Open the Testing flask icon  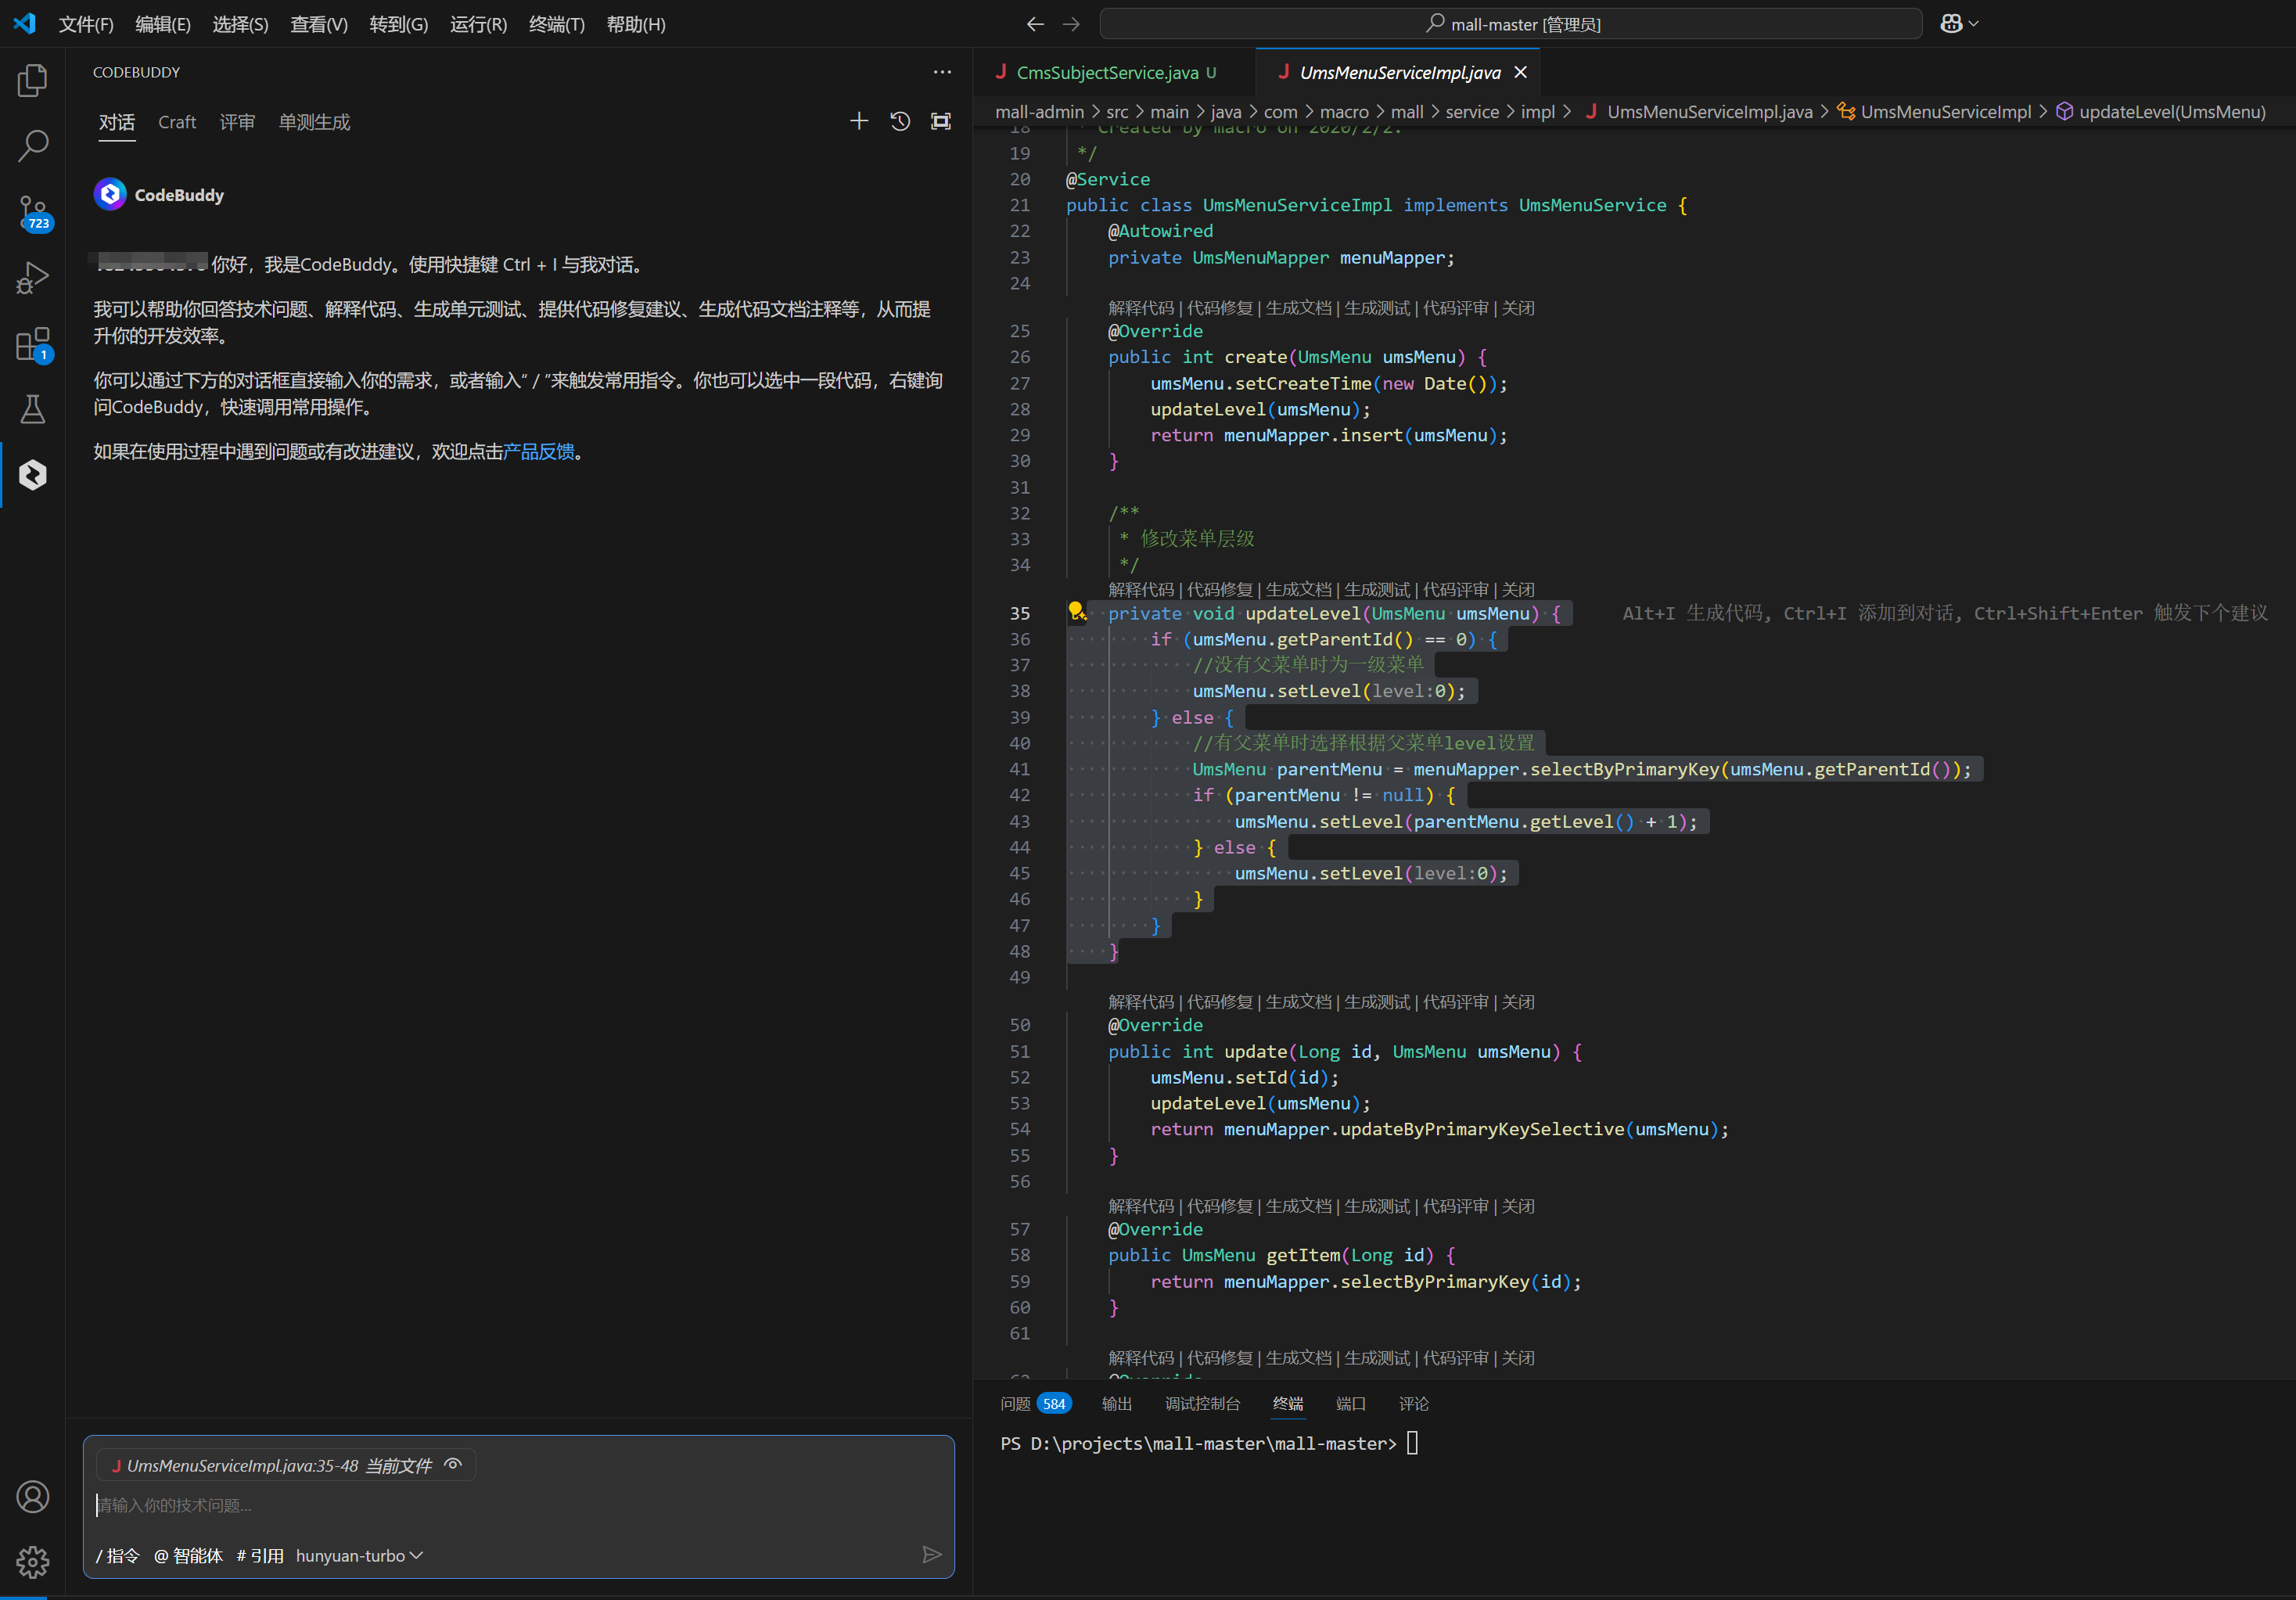(x=32, y=409)
